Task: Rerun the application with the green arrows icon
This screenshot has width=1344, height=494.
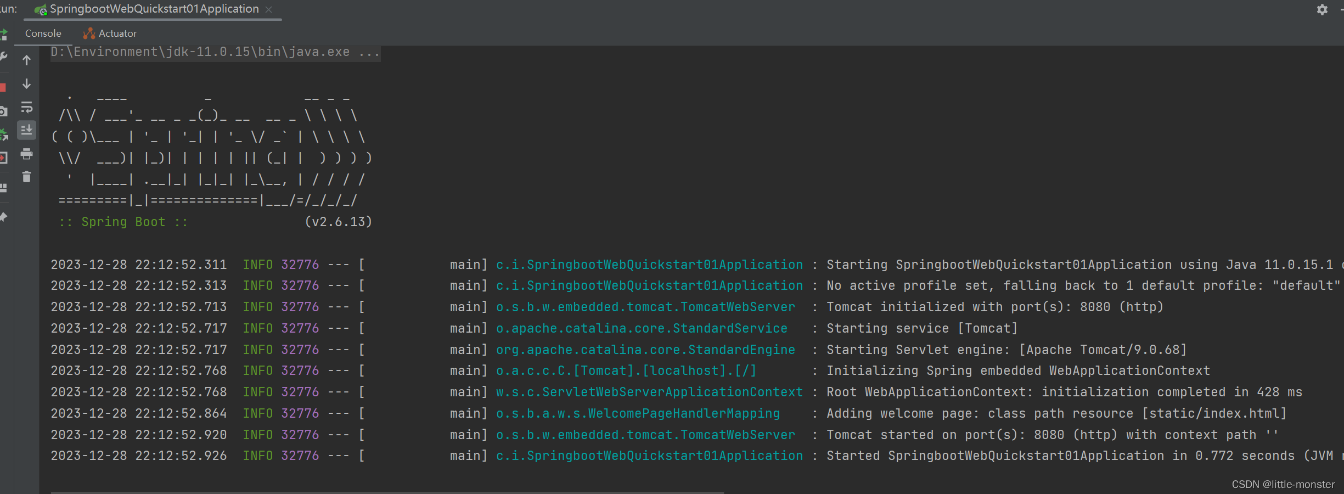Action: [3, 35]
